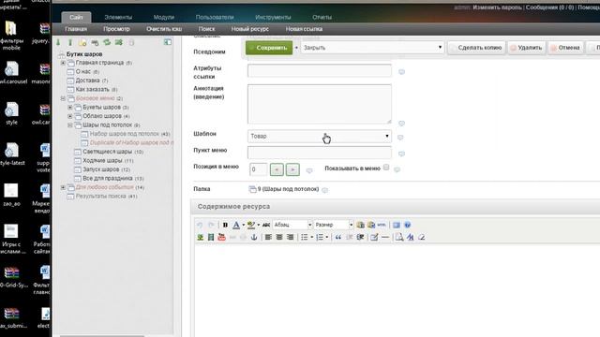This screenshot has height=337, width=600.
Task: Insert embedded media film icon
Action: pyautogui.click(x=210, y=237)
